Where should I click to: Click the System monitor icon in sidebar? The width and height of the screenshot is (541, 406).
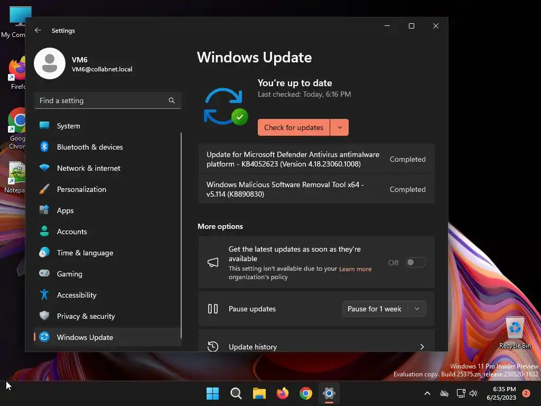tap(44, 126)
